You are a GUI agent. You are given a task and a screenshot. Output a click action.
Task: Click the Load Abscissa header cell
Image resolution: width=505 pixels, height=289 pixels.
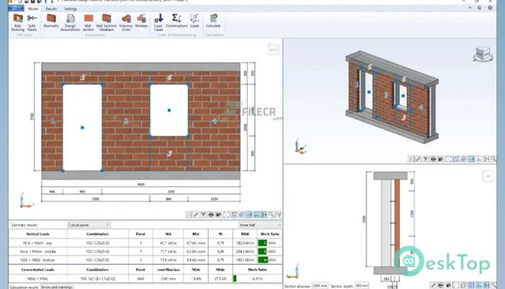168,269
